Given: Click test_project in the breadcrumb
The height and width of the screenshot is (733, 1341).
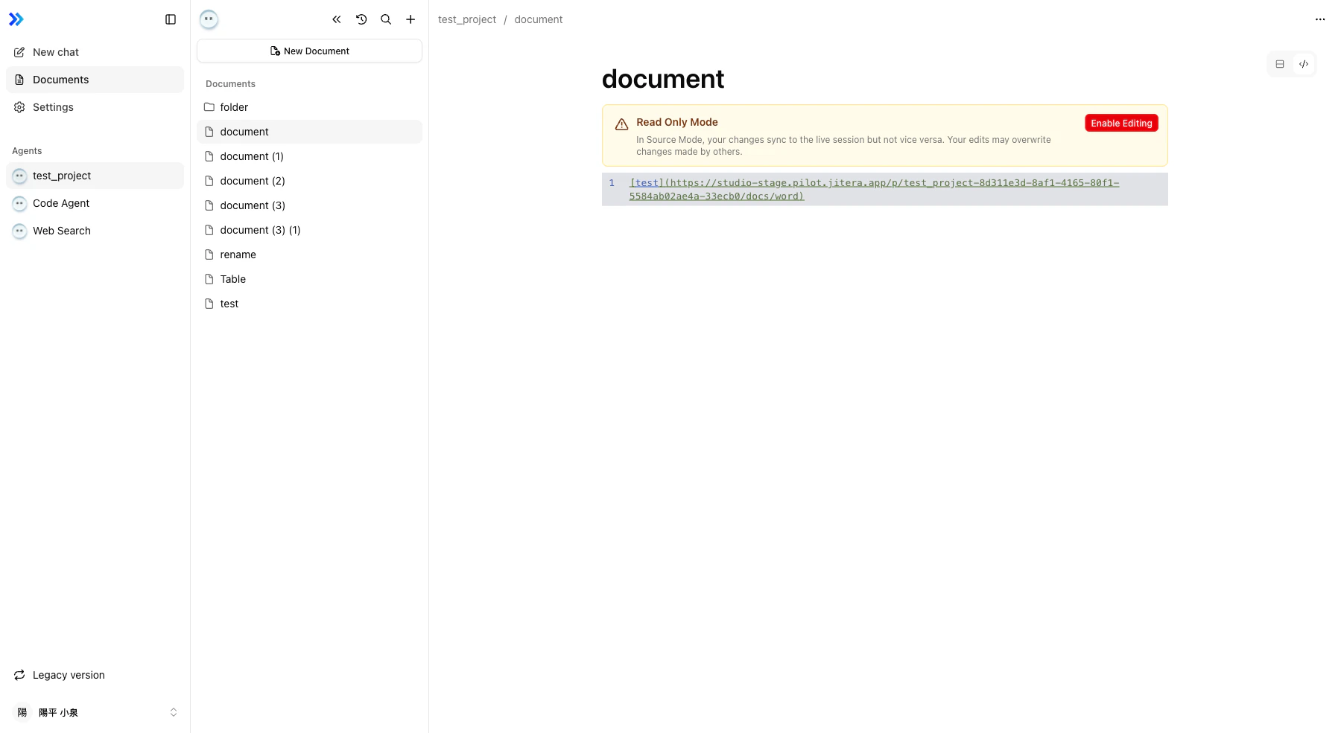Looking at the screenshot, I should pyautogui.click(x=467, y=19).
